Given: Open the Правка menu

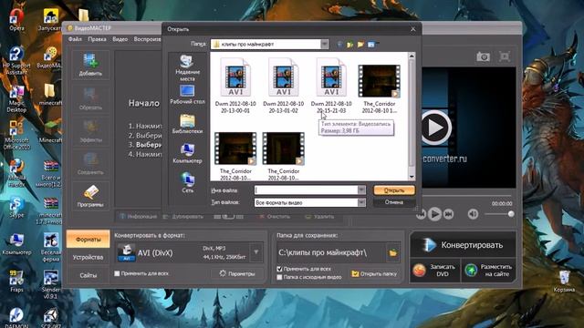Looking at the screenshot, I should coord(97,39).
